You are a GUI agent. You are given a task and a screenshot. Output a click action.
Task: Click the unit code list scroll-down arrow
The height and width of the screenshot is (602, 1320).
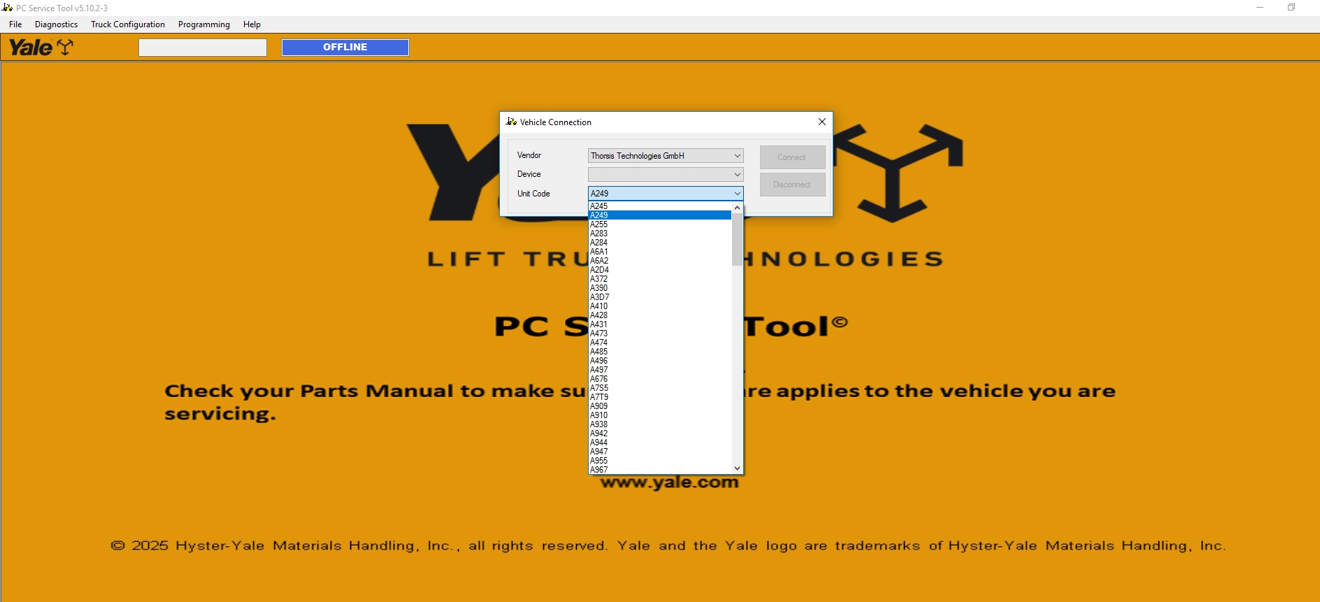[x=737, y=468]
